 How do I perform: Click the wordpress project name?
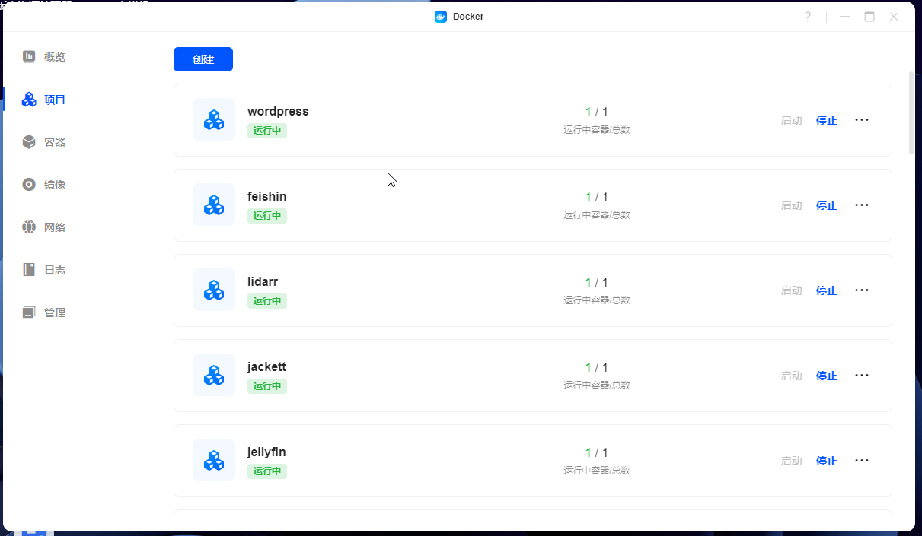(x=278, y=111)
